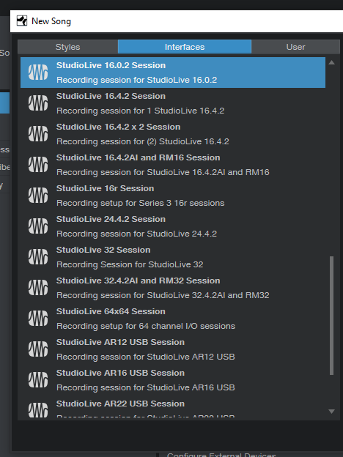Click the icon next to StudioLive 16r Session

pos(38,196)
